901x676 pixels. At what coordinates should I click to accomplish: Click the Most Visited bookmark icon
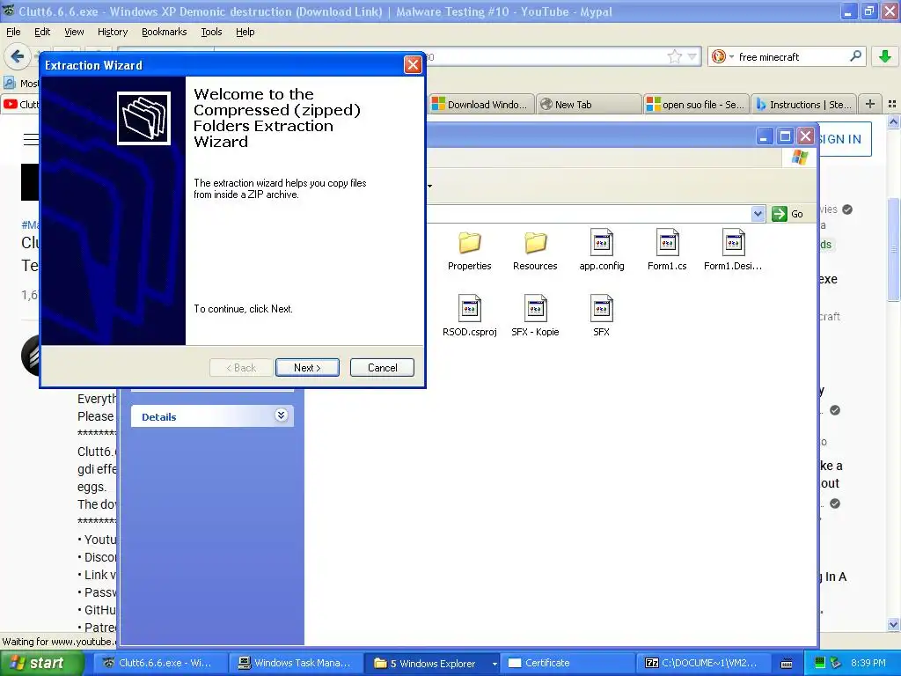pos(10,83)
